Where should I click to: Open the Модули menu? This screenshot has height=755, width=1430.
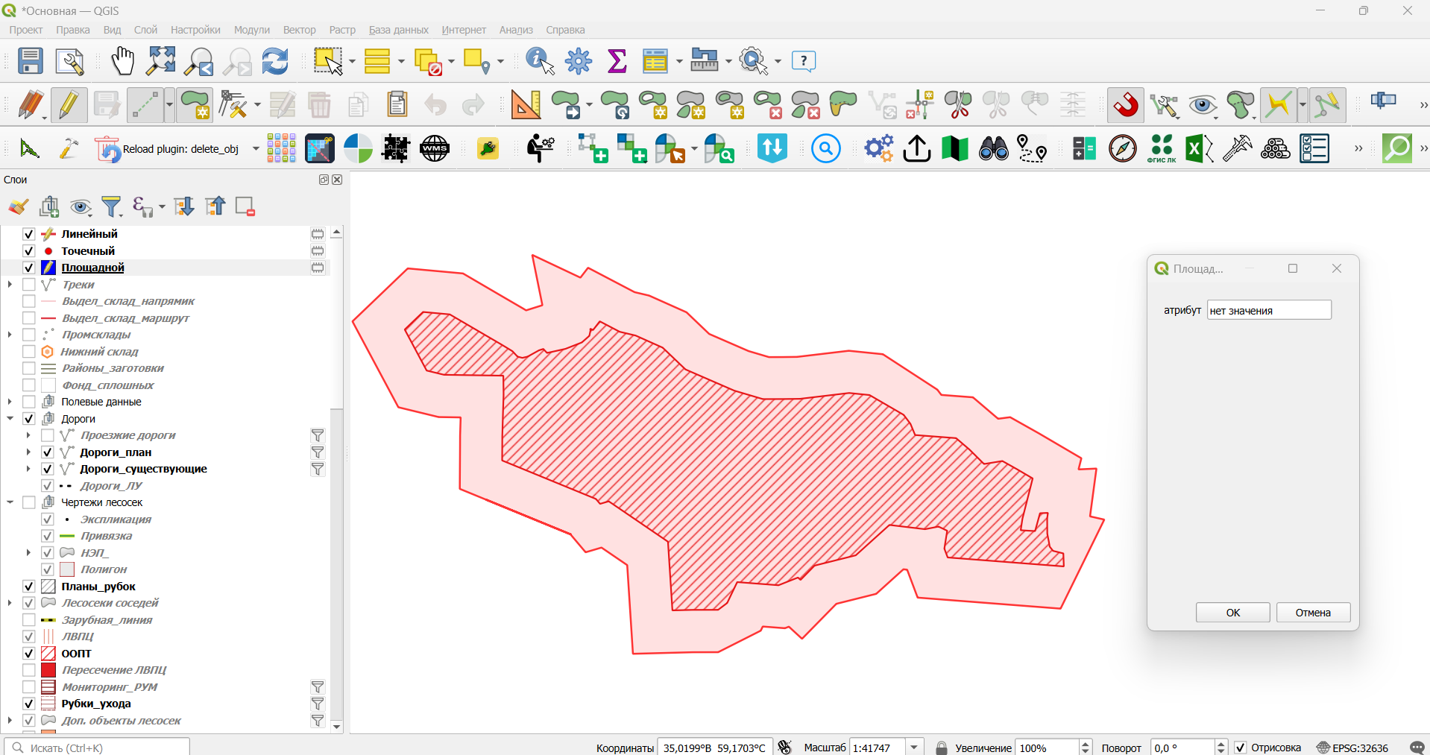click(x=252, y=30)
